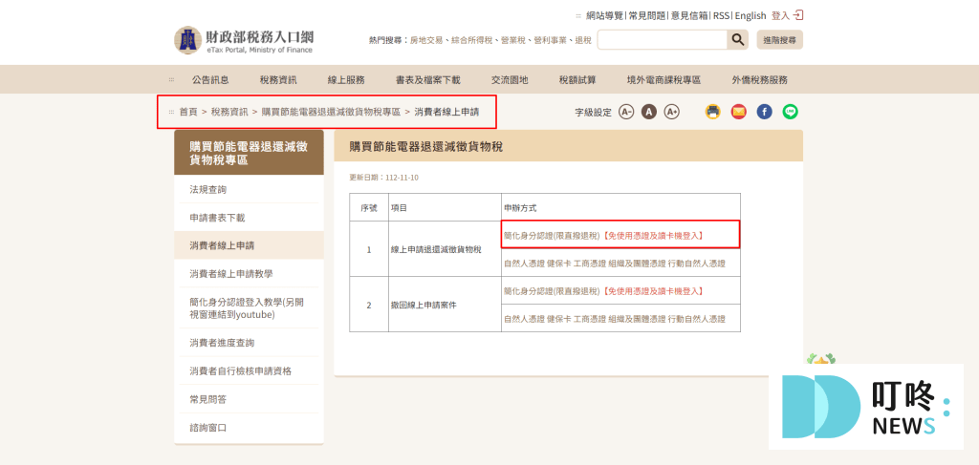Share page on Facebook icon

(764, 113)
